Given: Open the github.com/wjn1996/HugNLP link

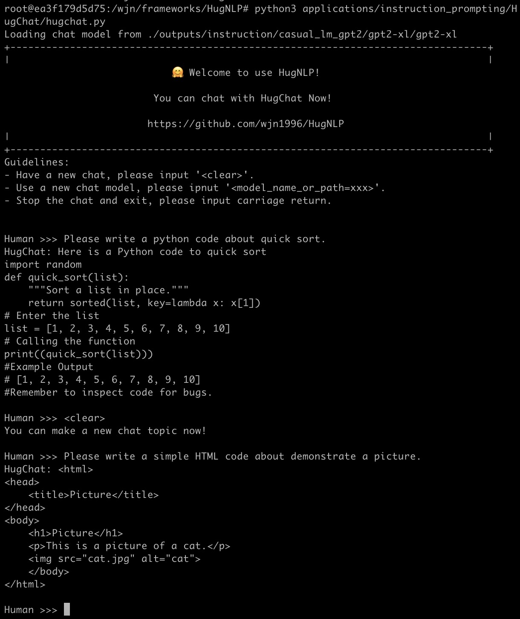Looking at the screenshot, I should coord(246,124).
